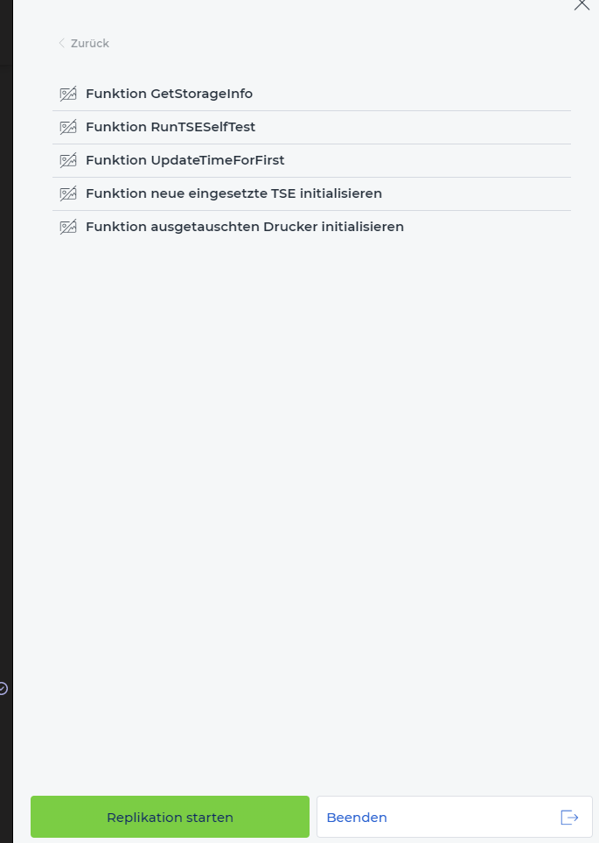Viewport: 599px width, 843px height.
Task: Close the panel with the X icon
Action: (x=582, y=4)
